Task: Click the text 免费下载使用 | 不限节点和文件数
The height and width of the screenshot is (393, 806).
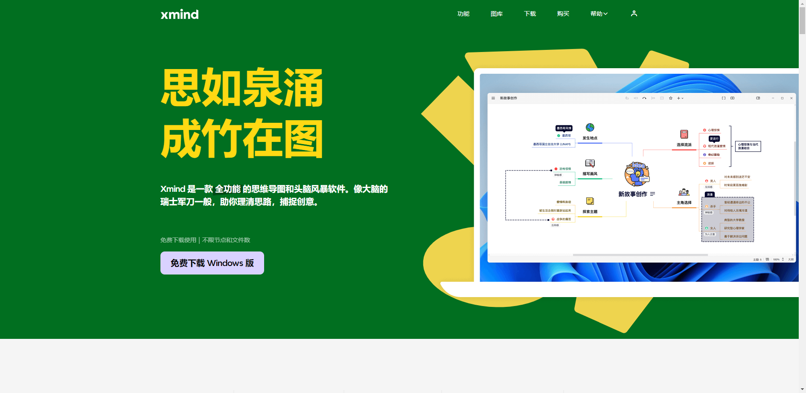Action: [x=205, y=240]
